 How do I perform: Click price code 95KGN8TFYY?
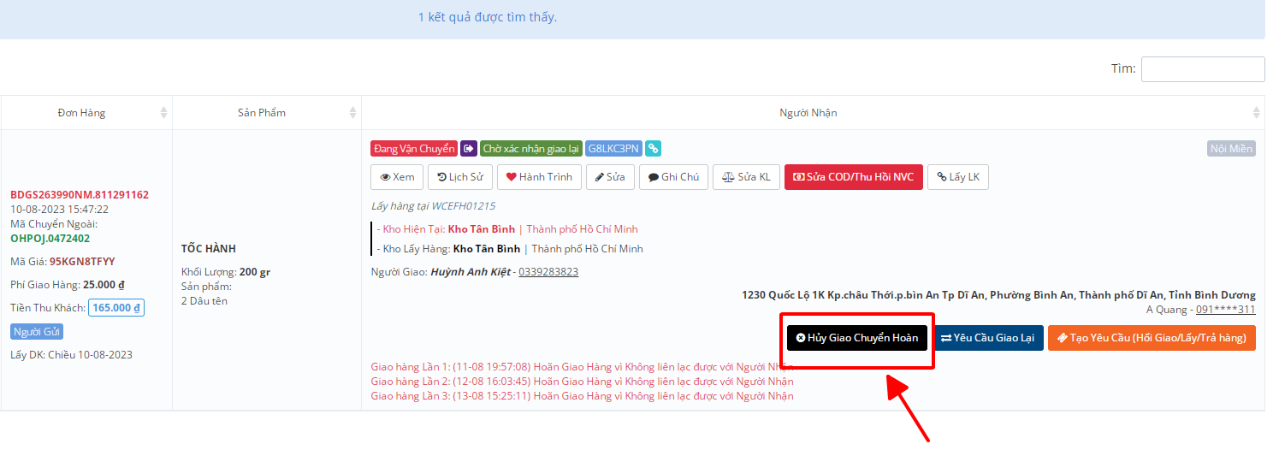[x=82, y=262]
